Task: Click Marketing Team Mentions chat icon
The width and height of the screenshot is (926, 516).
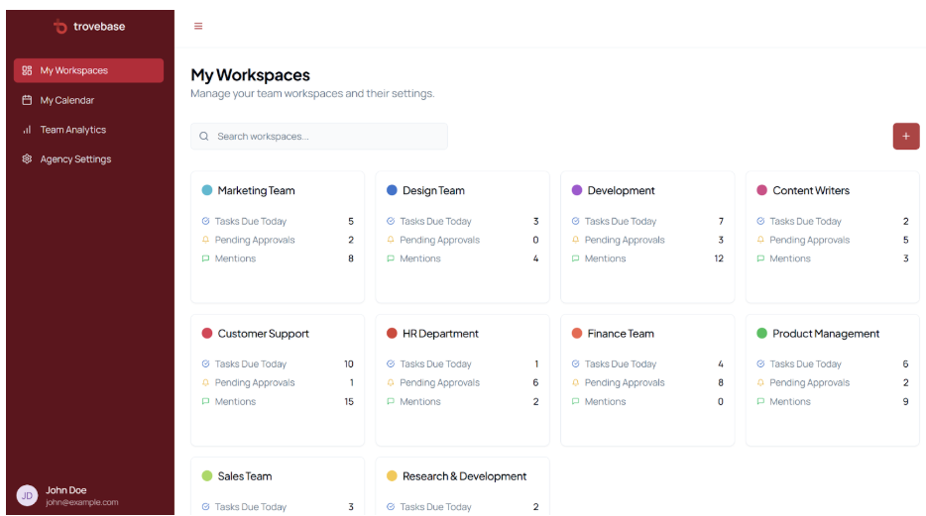Action: click(x=205, y=258)
